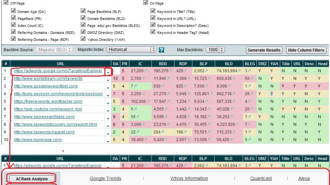Expand row arrow for keywordsmagnet.com

click(108, 134)
